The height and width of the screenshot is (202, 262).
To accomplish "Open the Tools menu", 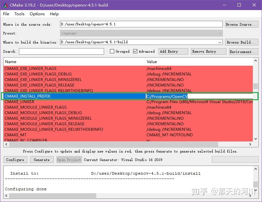I will [19, 14].
